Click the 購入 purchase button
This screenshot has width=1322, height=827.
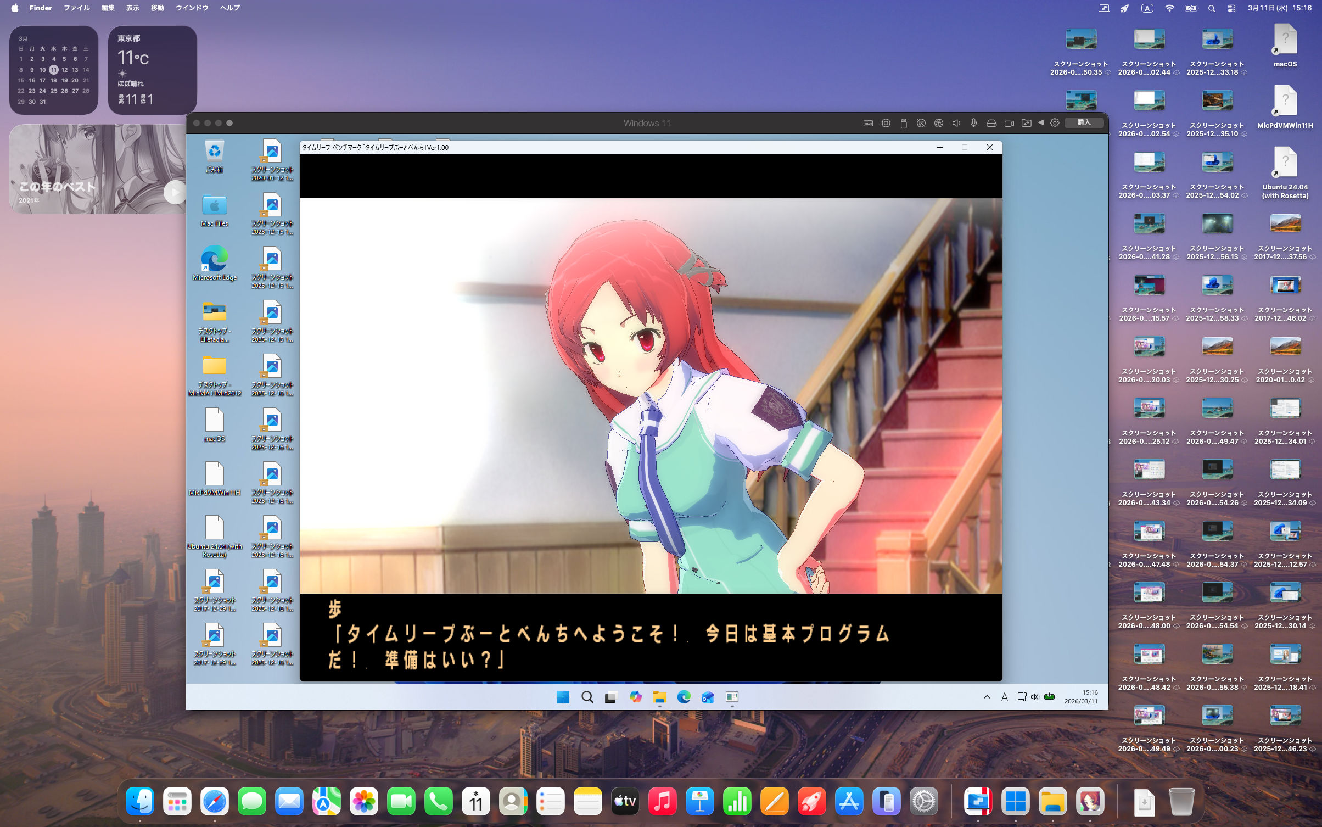point(1084,122)
